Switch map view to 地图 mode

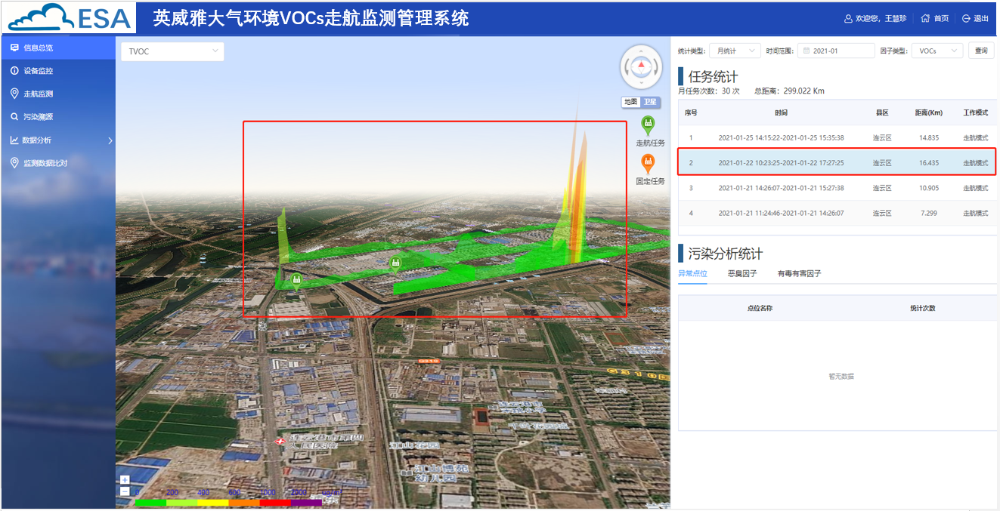pyautogui.click(x=630, y=102)
